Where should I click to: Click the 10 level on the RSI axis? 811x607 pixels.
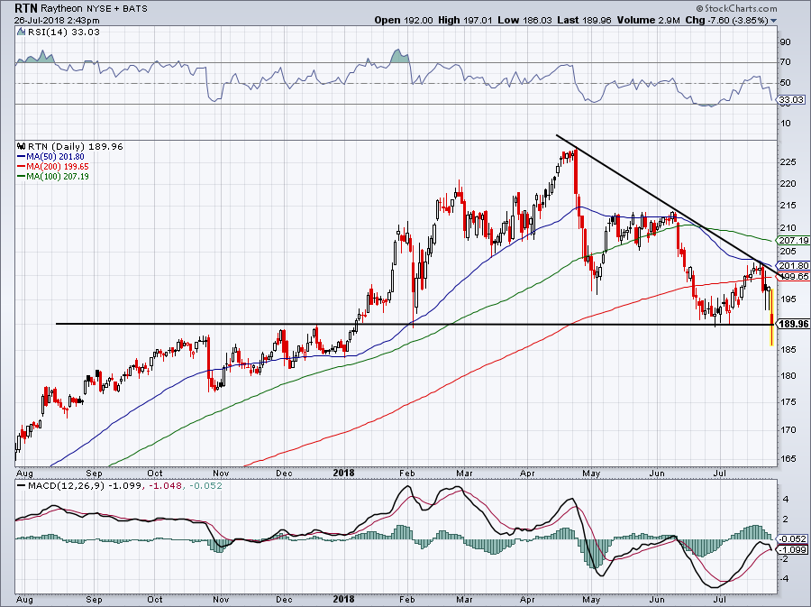click(785, 124)
